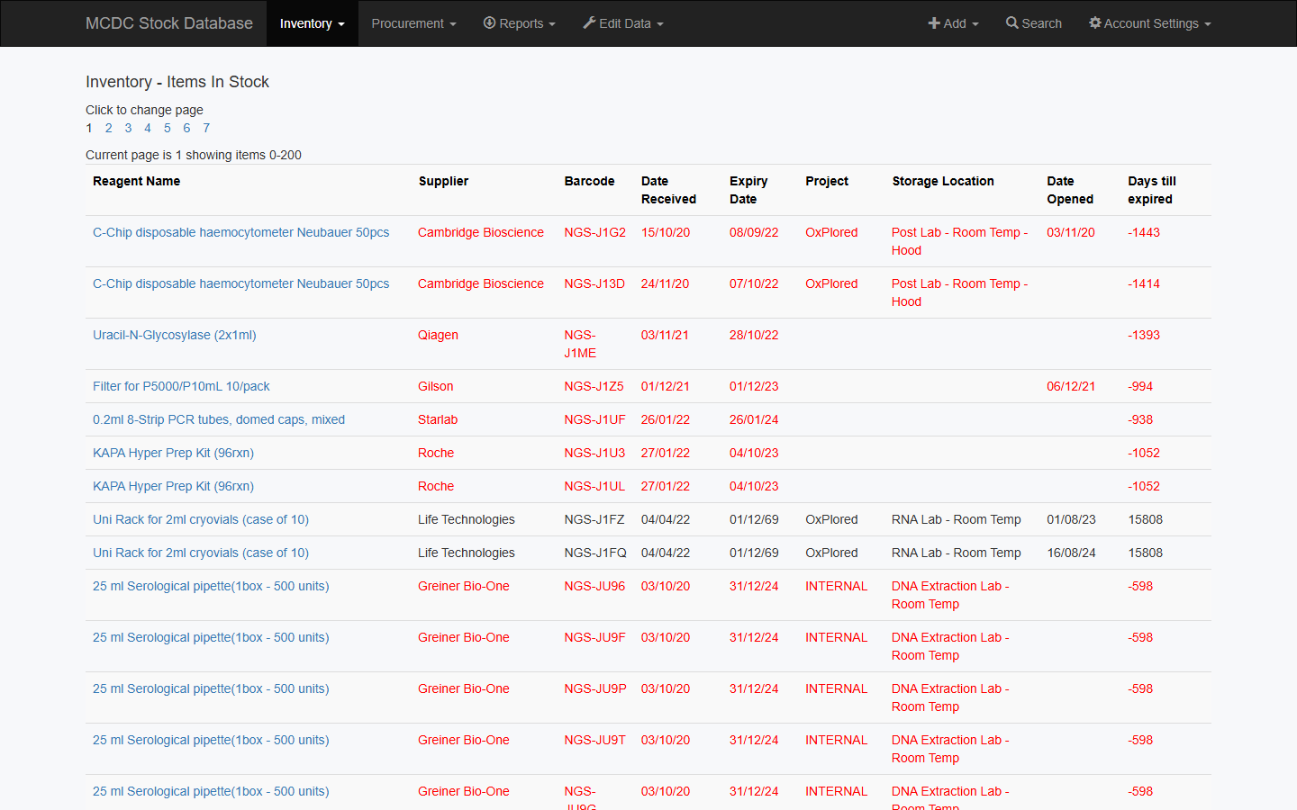
Task: Open 25 ml Serological pipette row NGS-JU9T
Action: (x=211, y=740)
